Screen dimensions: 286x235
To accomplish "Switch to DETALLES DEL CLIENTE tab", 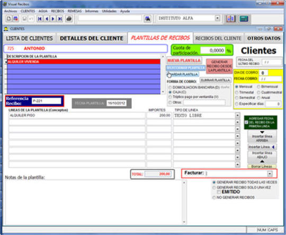I will [x=92, y=38].
